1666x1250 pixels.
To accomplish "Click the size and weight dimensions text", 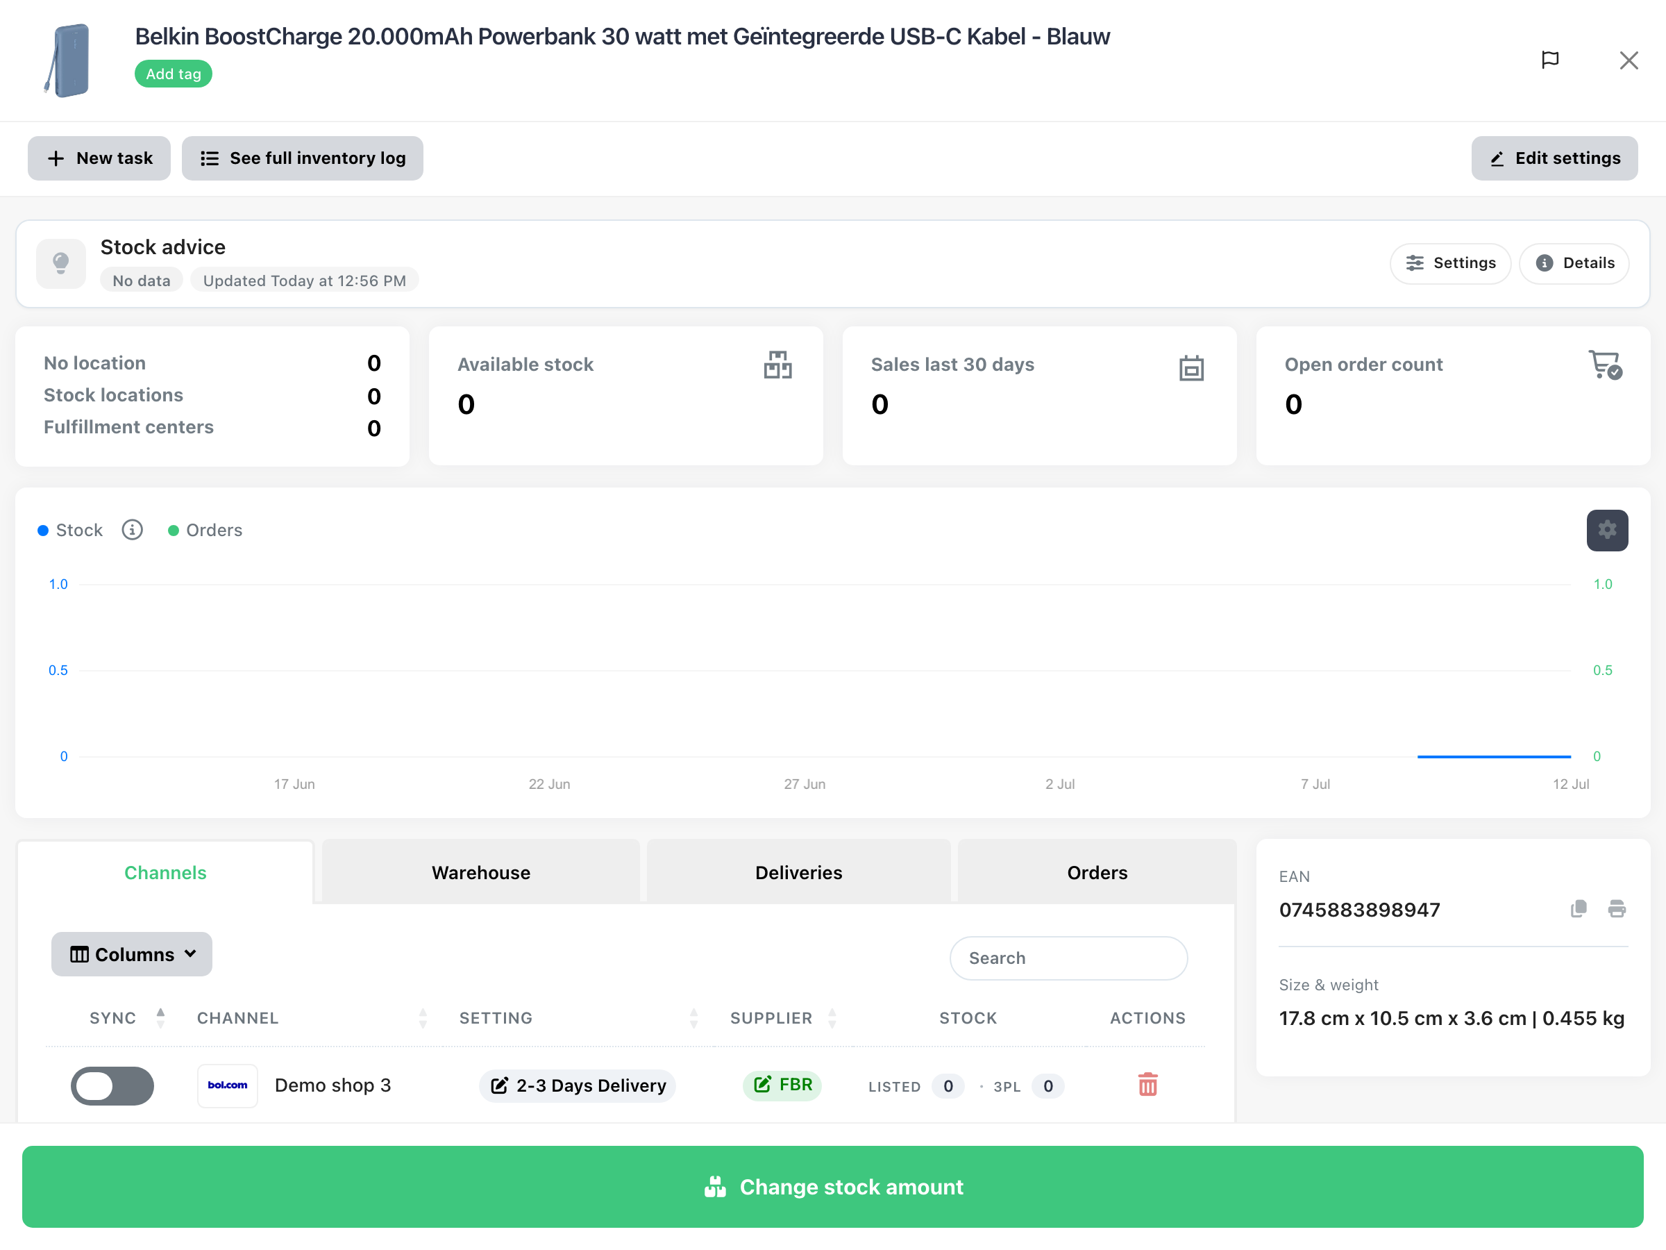I will coord(1452,1019).
